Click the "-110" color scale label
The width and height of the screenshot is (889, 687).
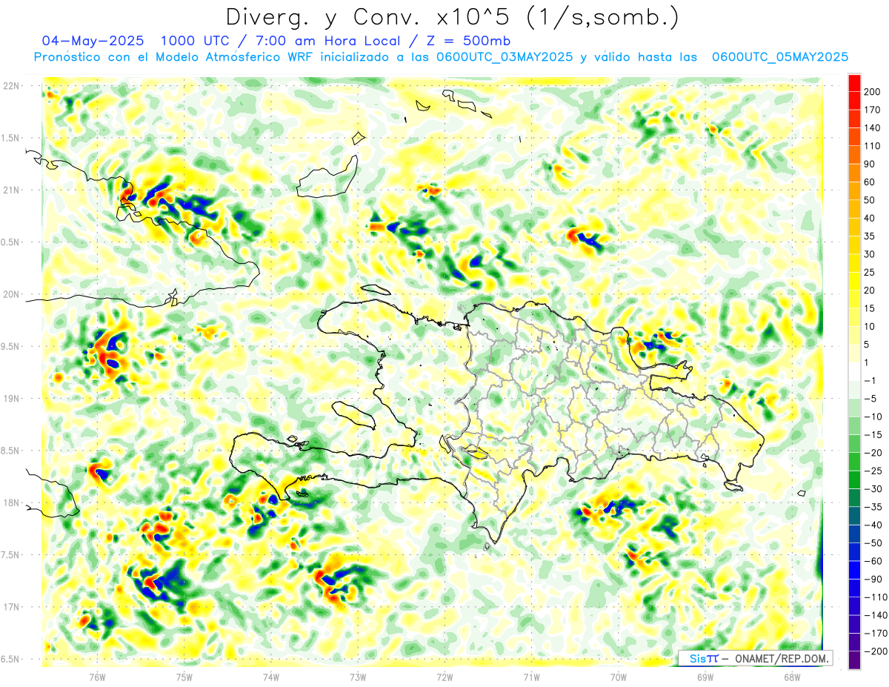click(x=876, y=597)
